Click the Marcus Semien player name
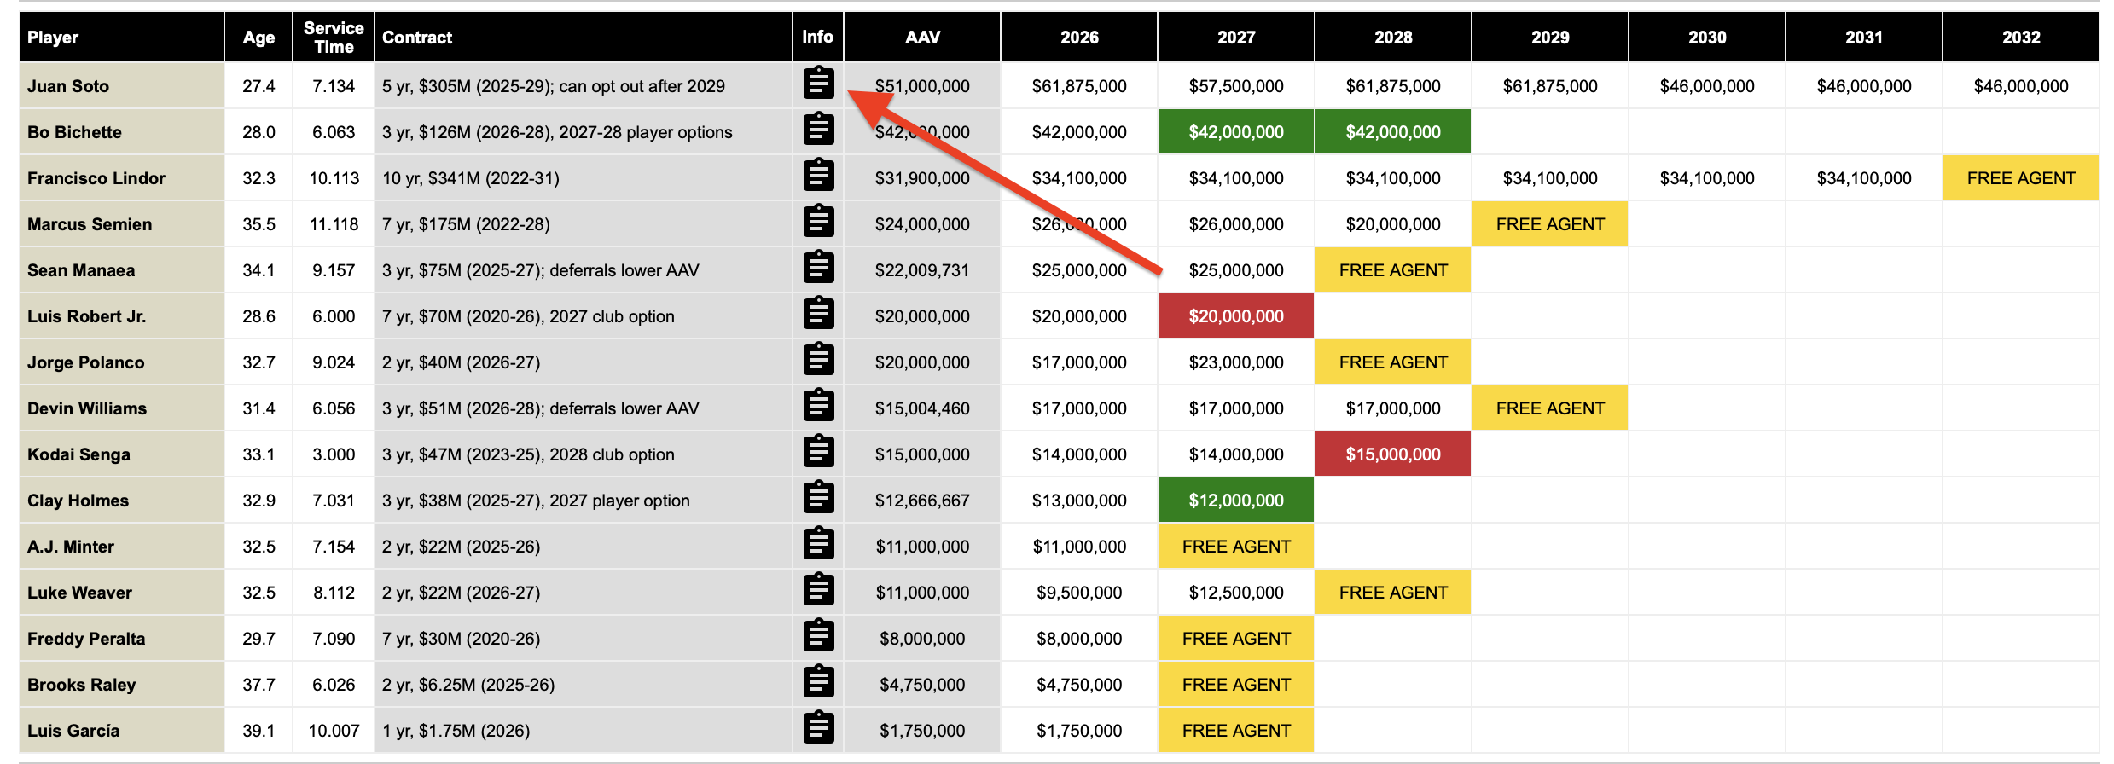The image size is (2114, 764). pyautogui.click(x=90, y=224)
